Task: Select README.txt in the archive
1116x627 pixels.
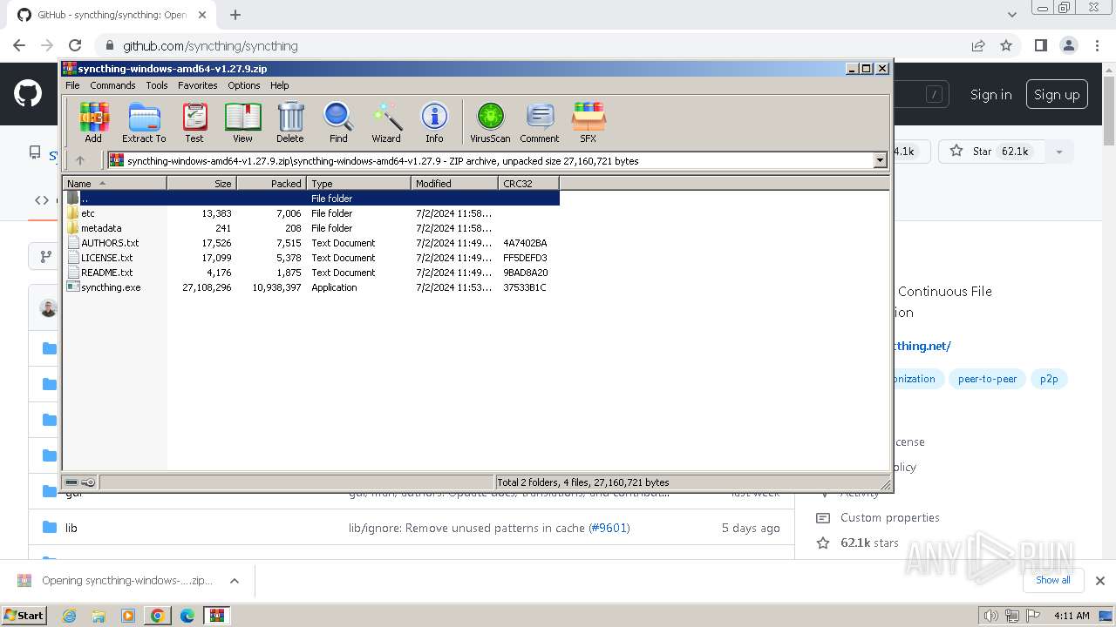Action: [x=106, y=273]
